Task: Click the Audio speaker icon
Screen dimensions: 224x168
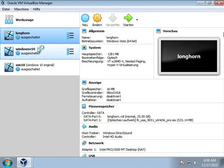Action: [x=84, y=127]
